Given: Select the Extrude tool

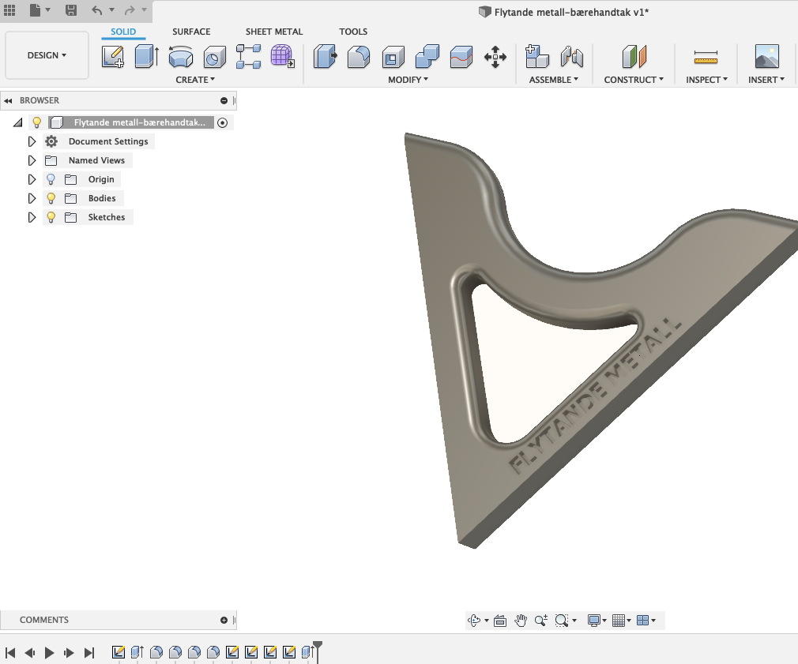Looking at the screenshot, I should pyautogui.click(x=147, y=56).
